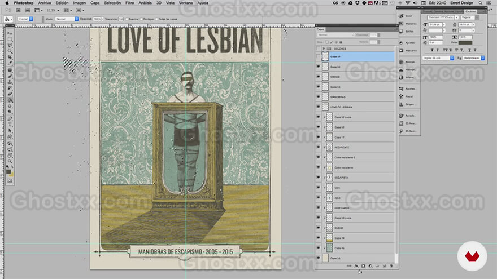Toggle faux bold in Carácter panel
The height and width of the screenshot is (279, 497).
click(x=433, y=50)
